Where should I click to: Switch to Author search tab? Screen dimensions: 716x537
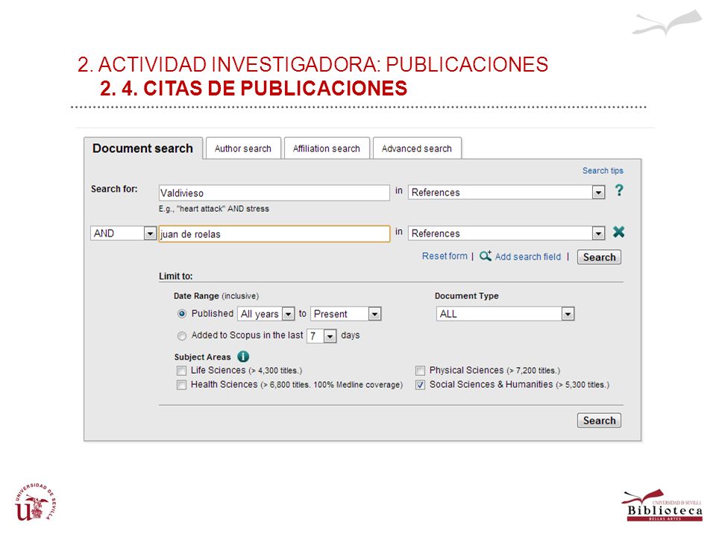[x=243, y=148]
